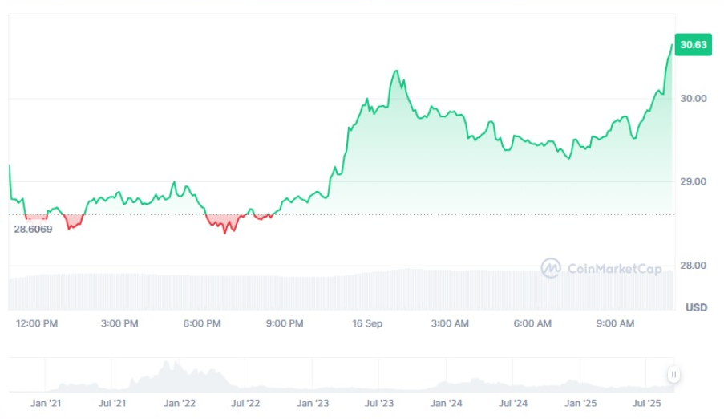
Task: Click the 12:00 PM time axis label
Action: click(x=37, y=323)
